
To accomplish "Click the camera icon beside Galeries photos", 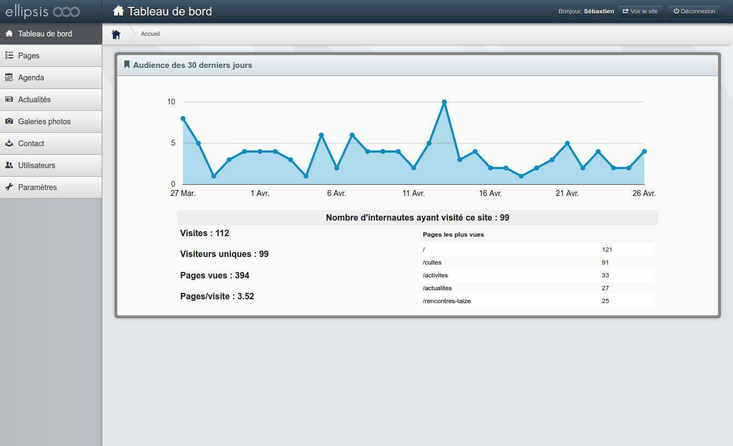I will (9, 122).
